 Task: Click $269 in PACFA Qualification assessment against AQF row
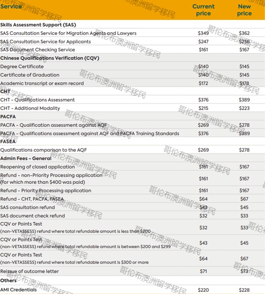click(203, 125)
